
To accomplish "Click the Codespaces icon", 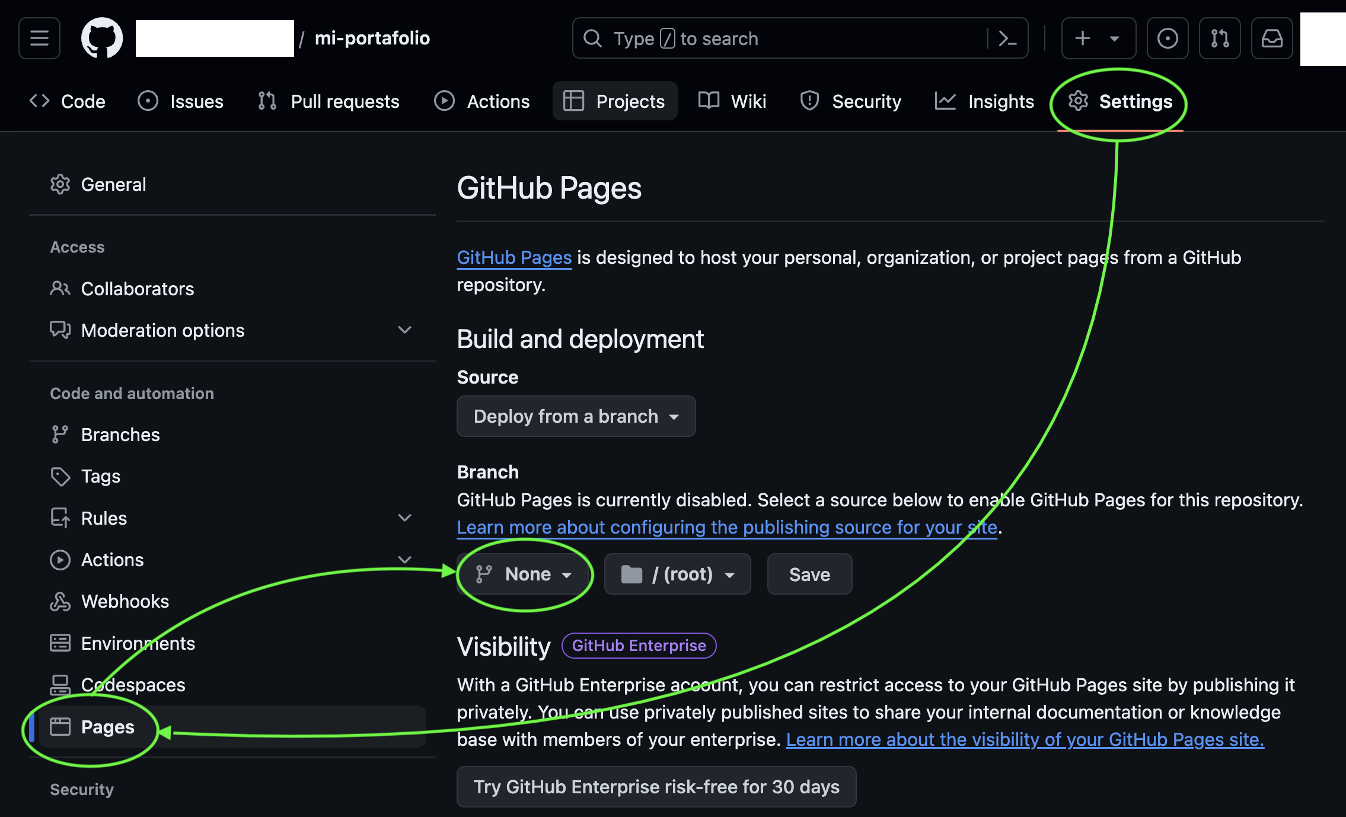I will [x=60, y=685].
